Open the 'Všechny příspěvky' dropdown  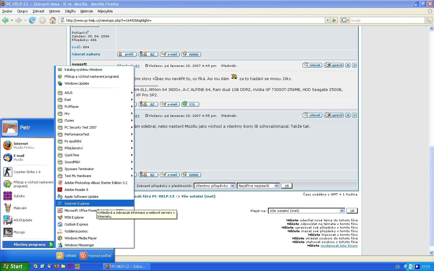214,186
